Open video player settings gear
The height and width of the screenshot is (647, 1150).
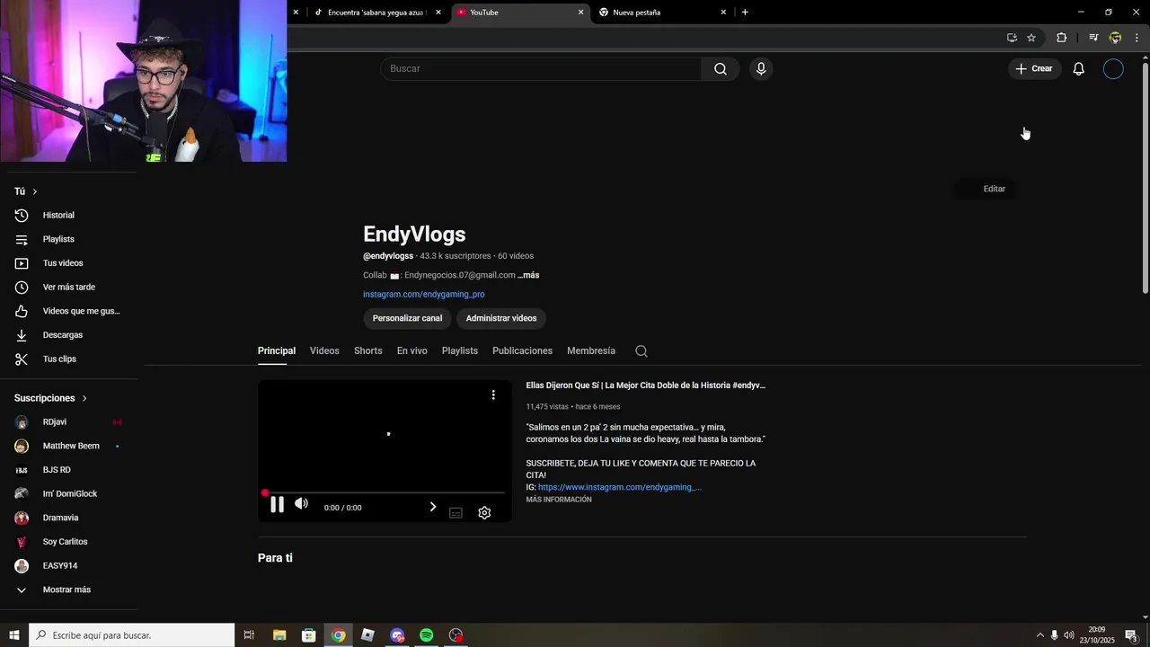(x=484, y=513)
